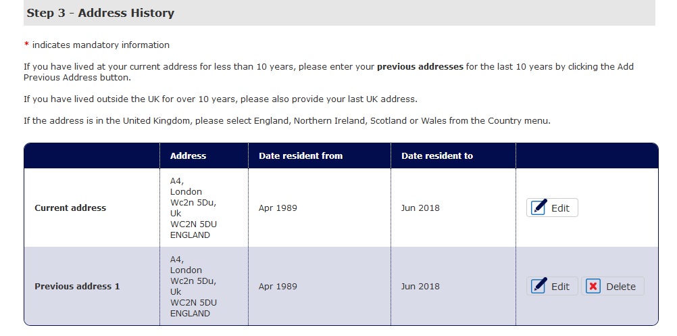Click the pencil icon for Previous address 1
This screenshot has height=336, width=677.
click(539, 286)
